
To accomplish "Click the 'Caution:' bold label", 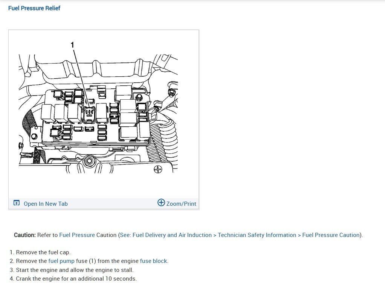I will coord(25,235).
